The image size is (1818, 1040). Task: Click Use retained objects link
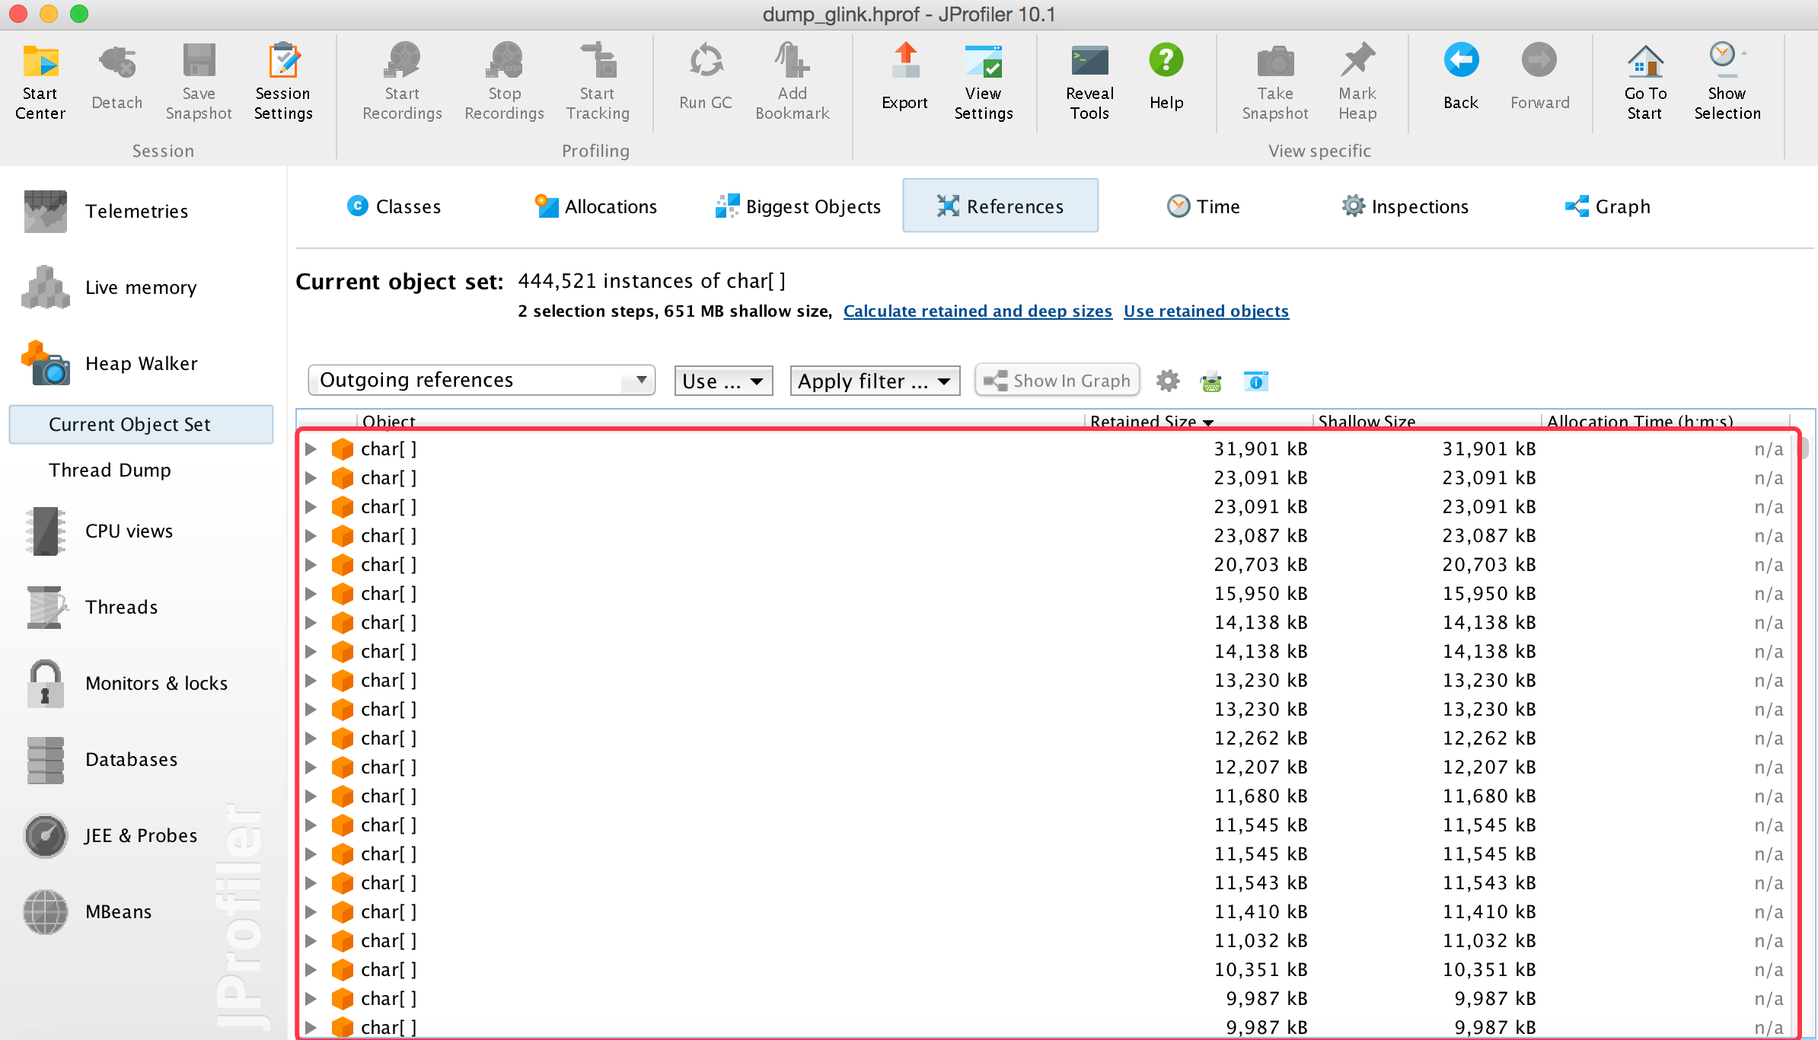pyautogui.click(x=1206, y=311)
